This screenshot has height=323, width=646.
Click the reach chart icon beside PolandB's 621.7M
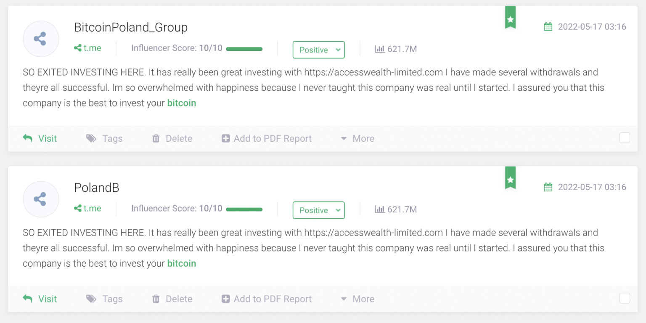tap(380, 209)
